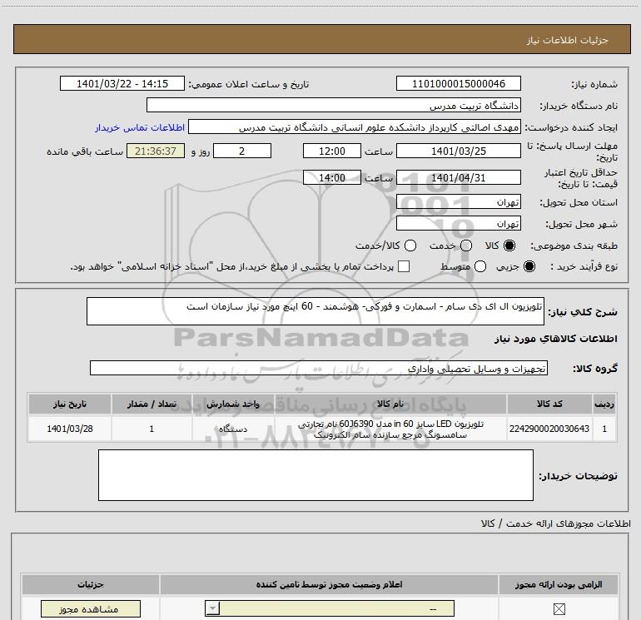Click the اطلاعات مجوزهای ارائه خدمت / کالا heading
Screen dimensions: 641x620
coord(556,523)
